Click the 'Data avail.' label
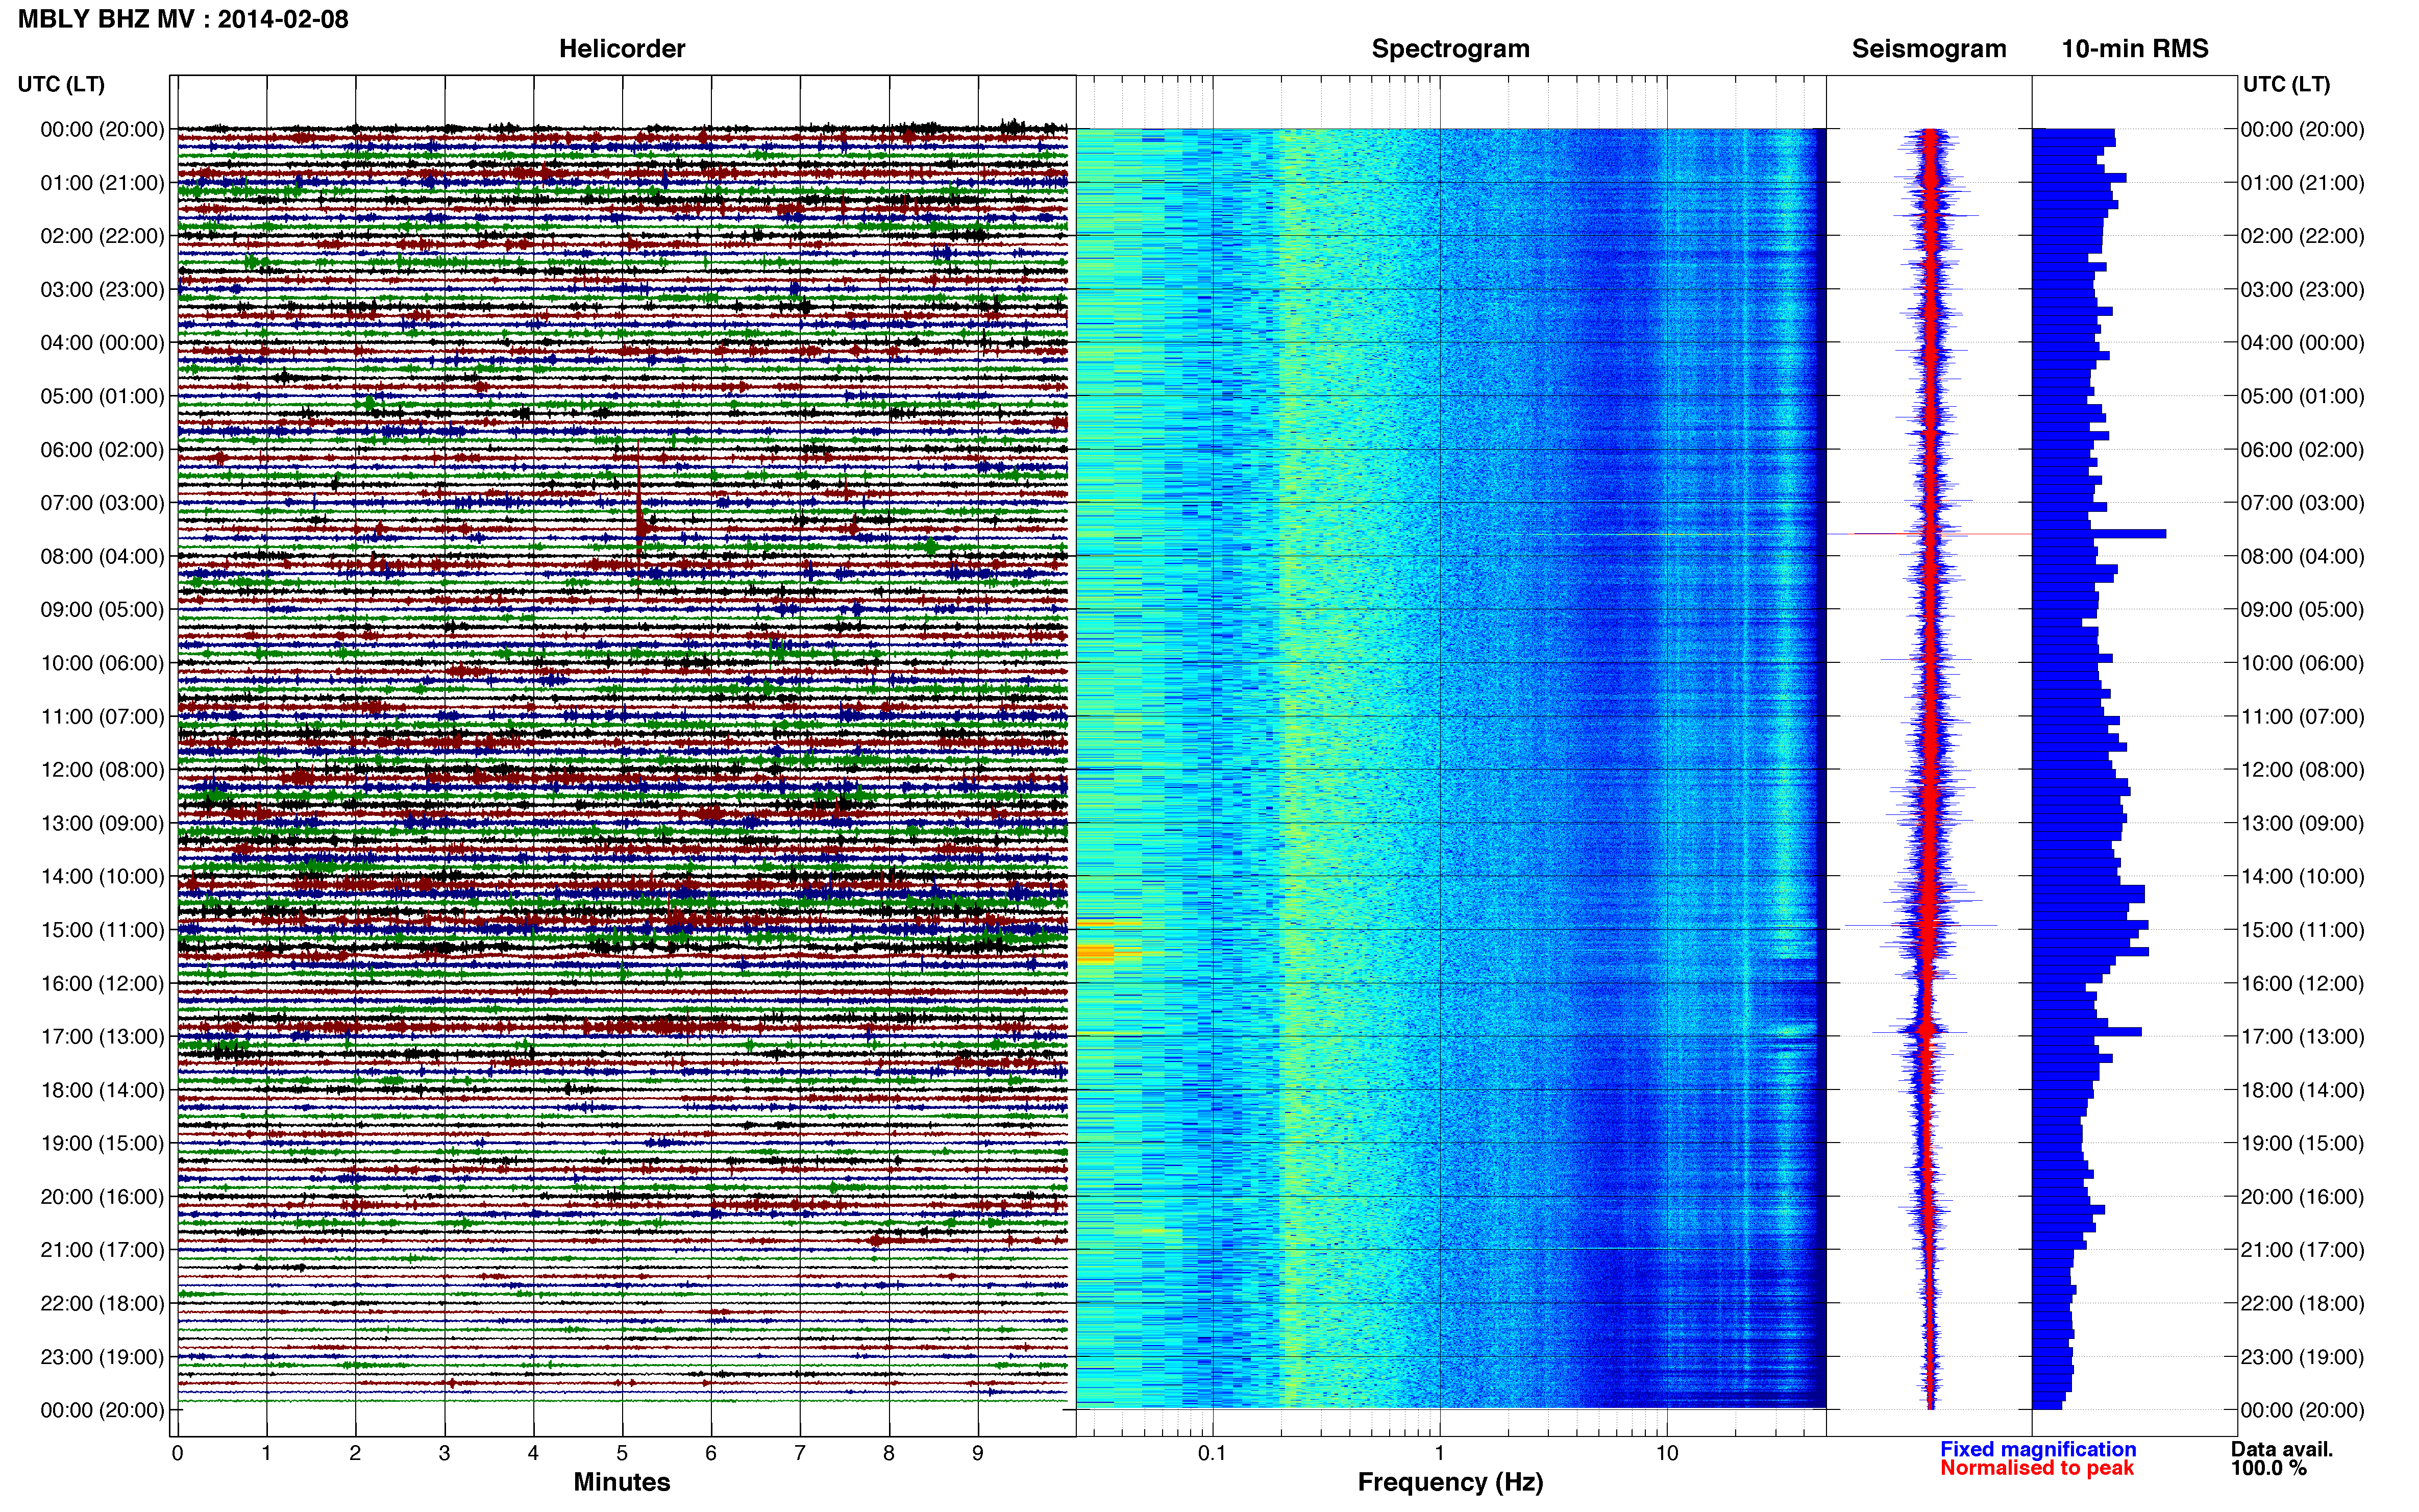The width and height of the screenshot is (2419, 1512). pyautogui.click(x=2282, y=1449)
